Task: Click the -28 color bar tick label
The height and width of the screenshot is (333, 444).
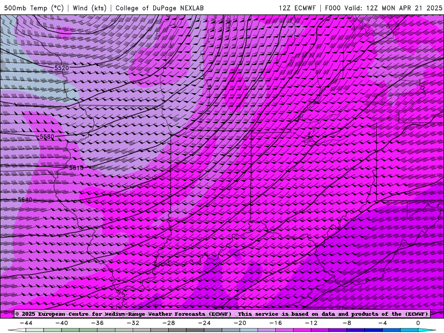Action: pos(169,323)
